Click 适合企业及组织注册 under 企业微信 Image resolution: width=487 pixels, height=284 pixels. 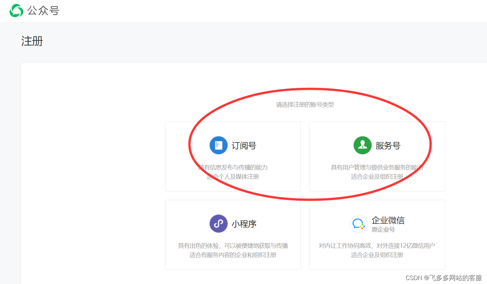click(377, 255)
